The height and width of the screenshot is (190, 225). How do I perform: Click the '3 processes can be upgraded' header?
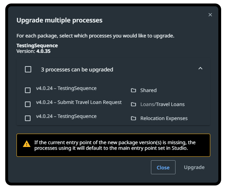[x=77, y=70]
